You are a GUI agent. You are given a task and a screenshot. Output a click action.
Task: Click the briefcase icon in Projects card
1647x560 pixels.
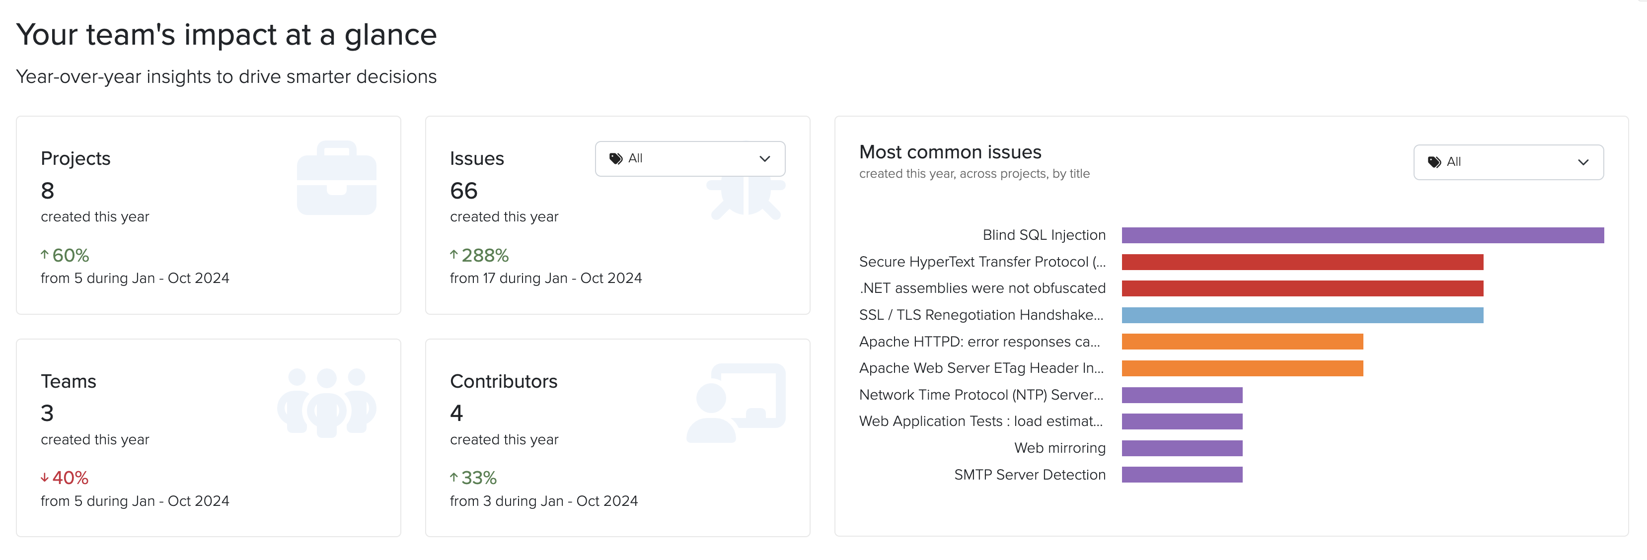(x=336, y=178)
